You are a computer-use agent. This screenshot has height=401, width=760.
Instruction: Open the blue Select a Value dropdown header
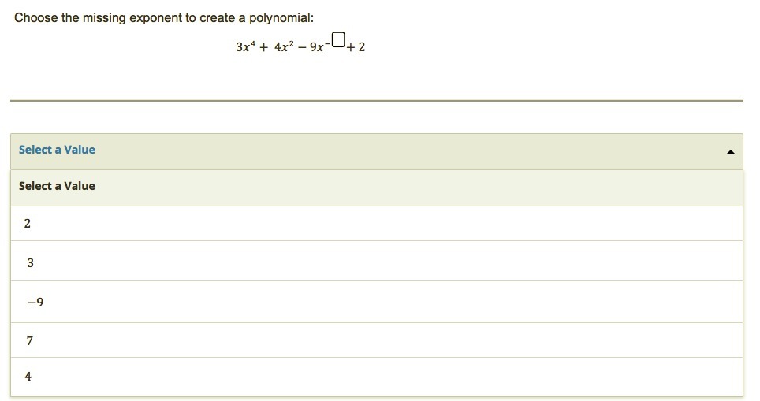point(377,151)
